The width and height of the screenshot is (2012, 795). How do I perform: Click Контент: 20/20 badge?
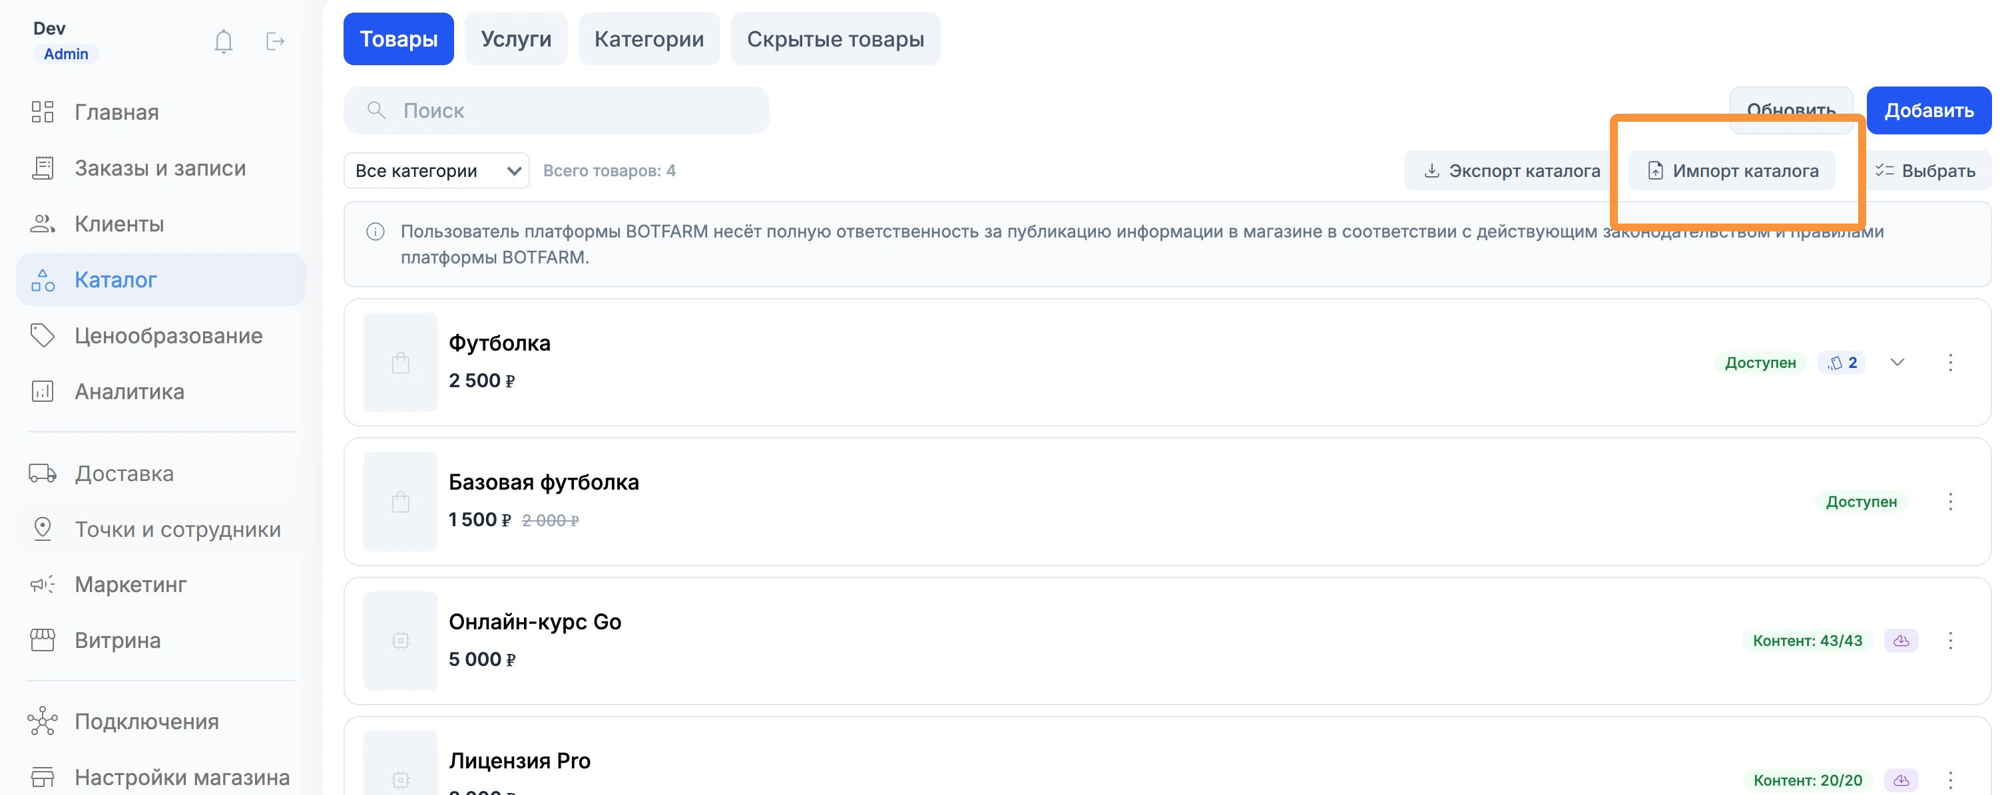coord(1808,780)
